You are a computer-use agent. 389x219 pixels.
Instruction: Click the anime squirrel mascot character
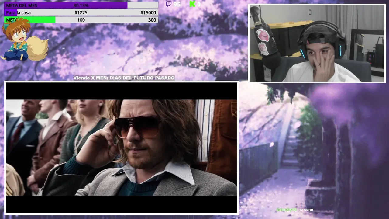click(24, 40)
